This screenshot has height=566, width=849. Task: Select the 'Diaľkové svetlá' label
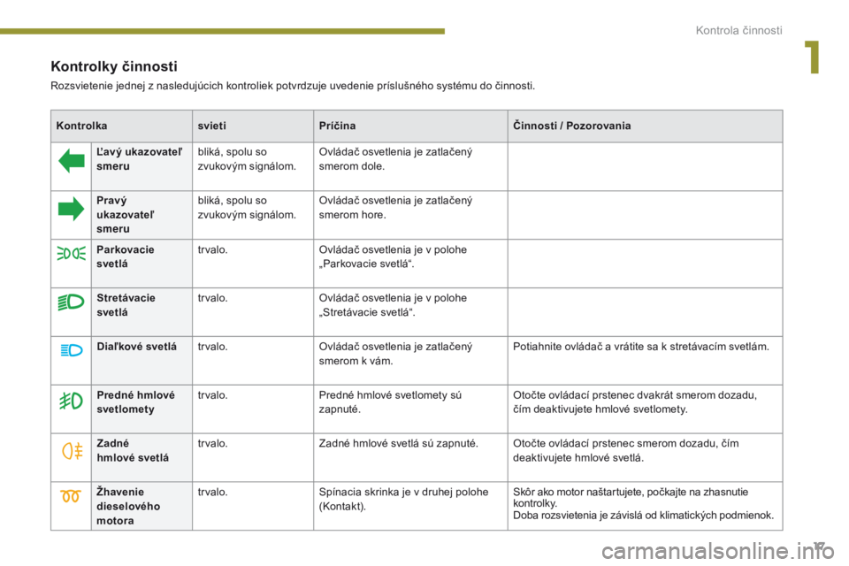[136, 347]
